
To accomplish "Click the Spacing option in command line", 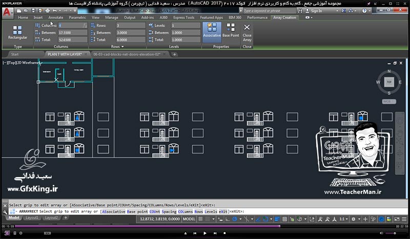I will point(169,211).
